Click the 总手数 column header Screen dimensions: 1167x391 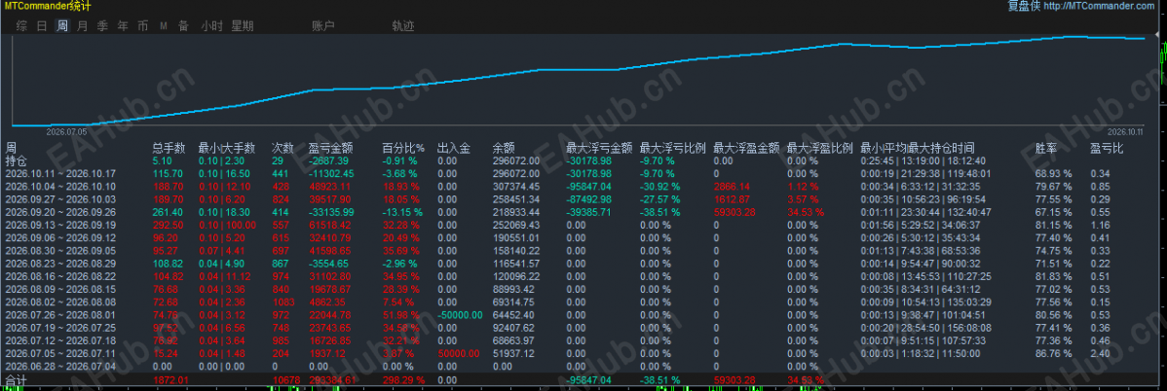pos(169,148)
